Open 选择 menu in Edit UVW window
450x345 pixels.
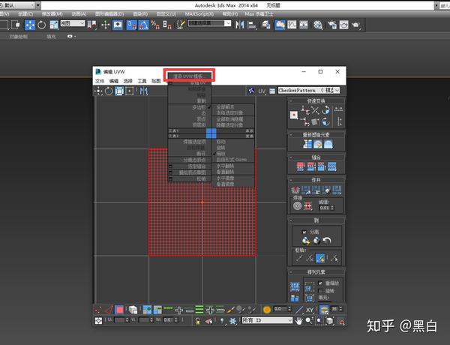point(127,81)
